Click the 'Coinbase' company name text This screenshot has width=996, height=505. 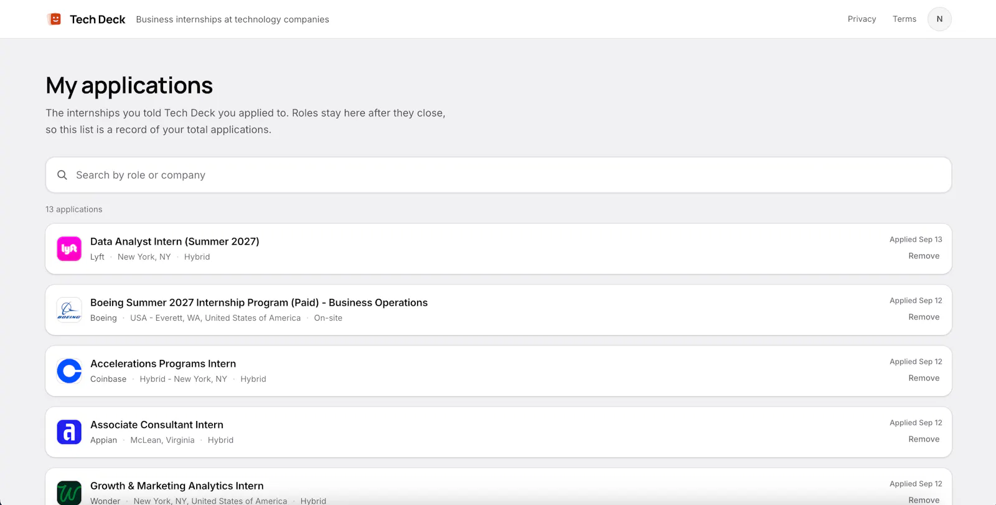tap(108, 379)
